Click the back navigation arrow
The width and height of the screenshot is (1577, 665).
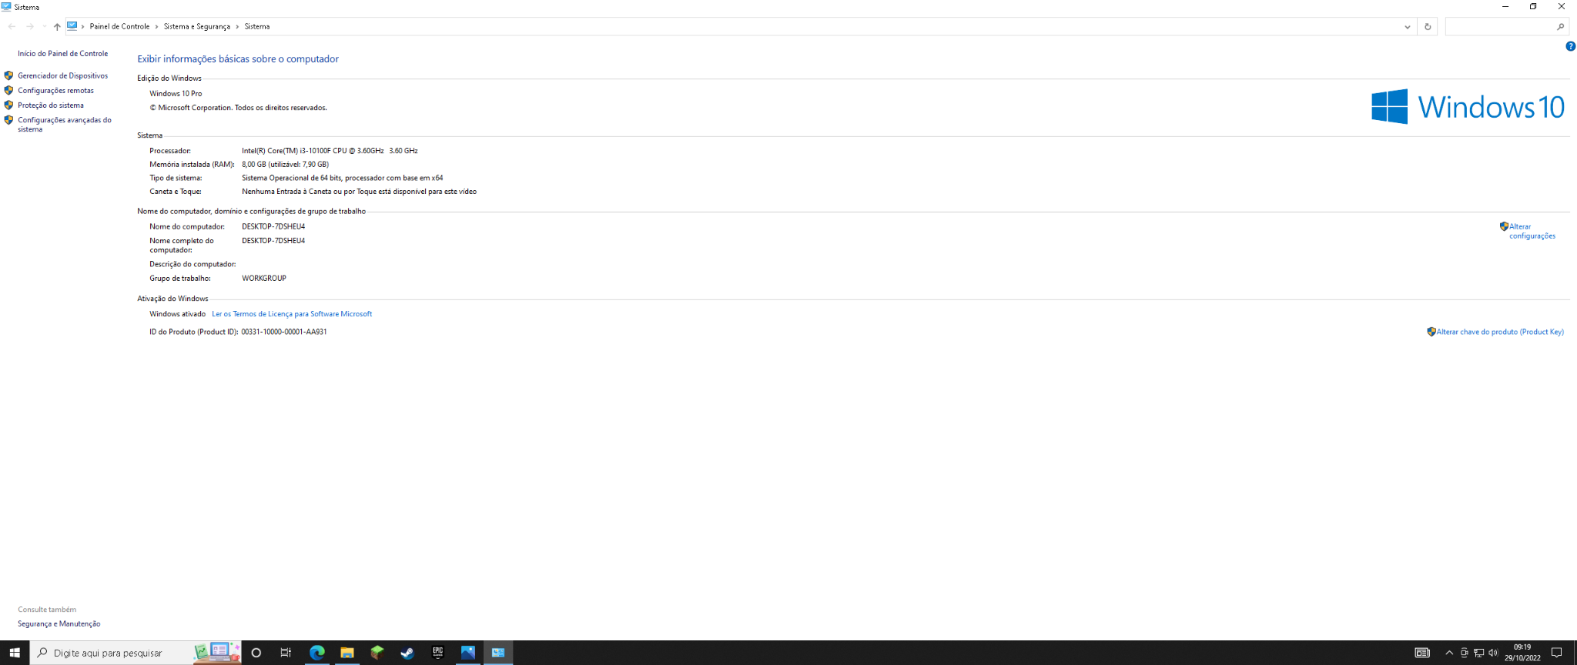coord(12,26)
